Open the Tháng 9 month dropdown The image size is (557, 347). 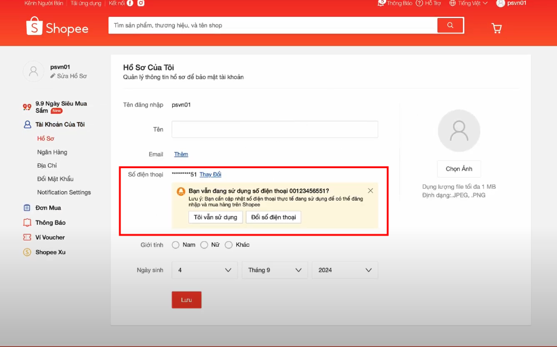click(x=274, y=270)
